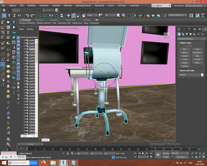Open the Standard Primitives dropdown
Viewport: 207px width, 166px height.
pos(191,39)
